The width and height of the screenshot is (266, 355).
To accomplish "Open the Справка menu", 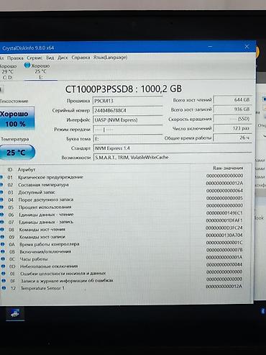I will tap(81, 58).
